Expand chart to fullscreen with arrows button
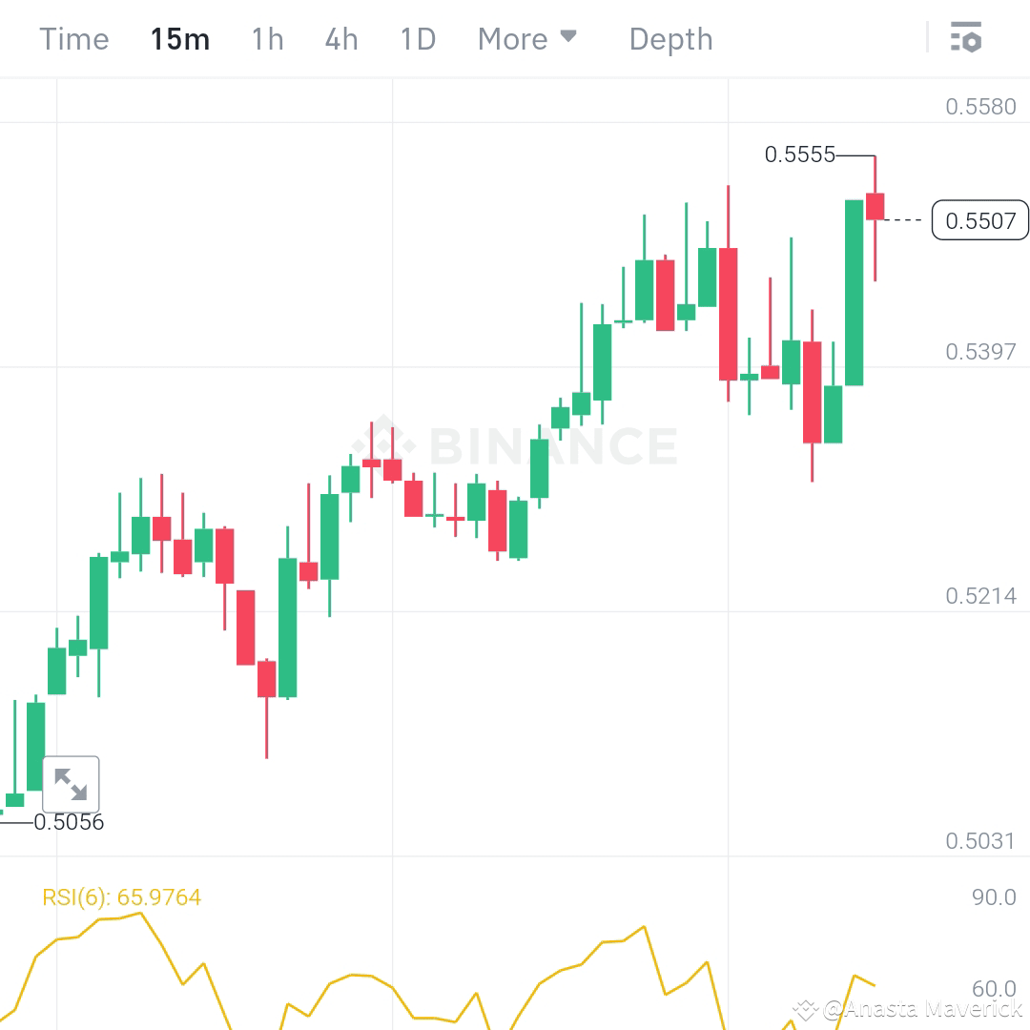1030x1030 pixels. (71, 782)
